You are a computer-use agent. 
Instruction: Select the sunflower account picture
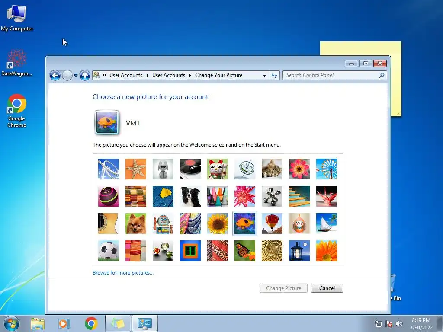(x=218, y=223)
